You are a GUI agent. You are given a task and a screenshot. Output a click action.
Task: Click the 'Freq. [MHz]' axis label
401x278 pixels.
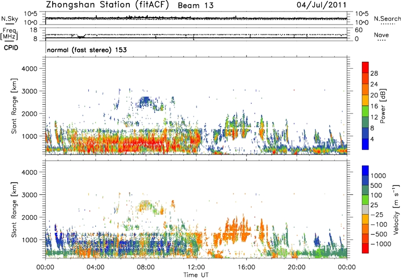[x=10, y=34]
